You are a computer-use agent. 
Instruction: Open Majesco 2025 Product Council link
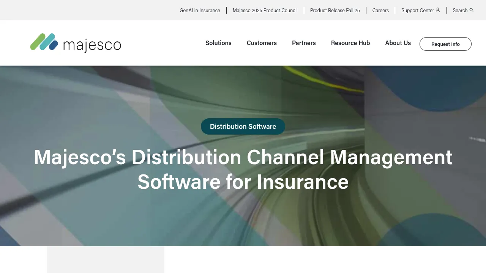tap(265, 10)
